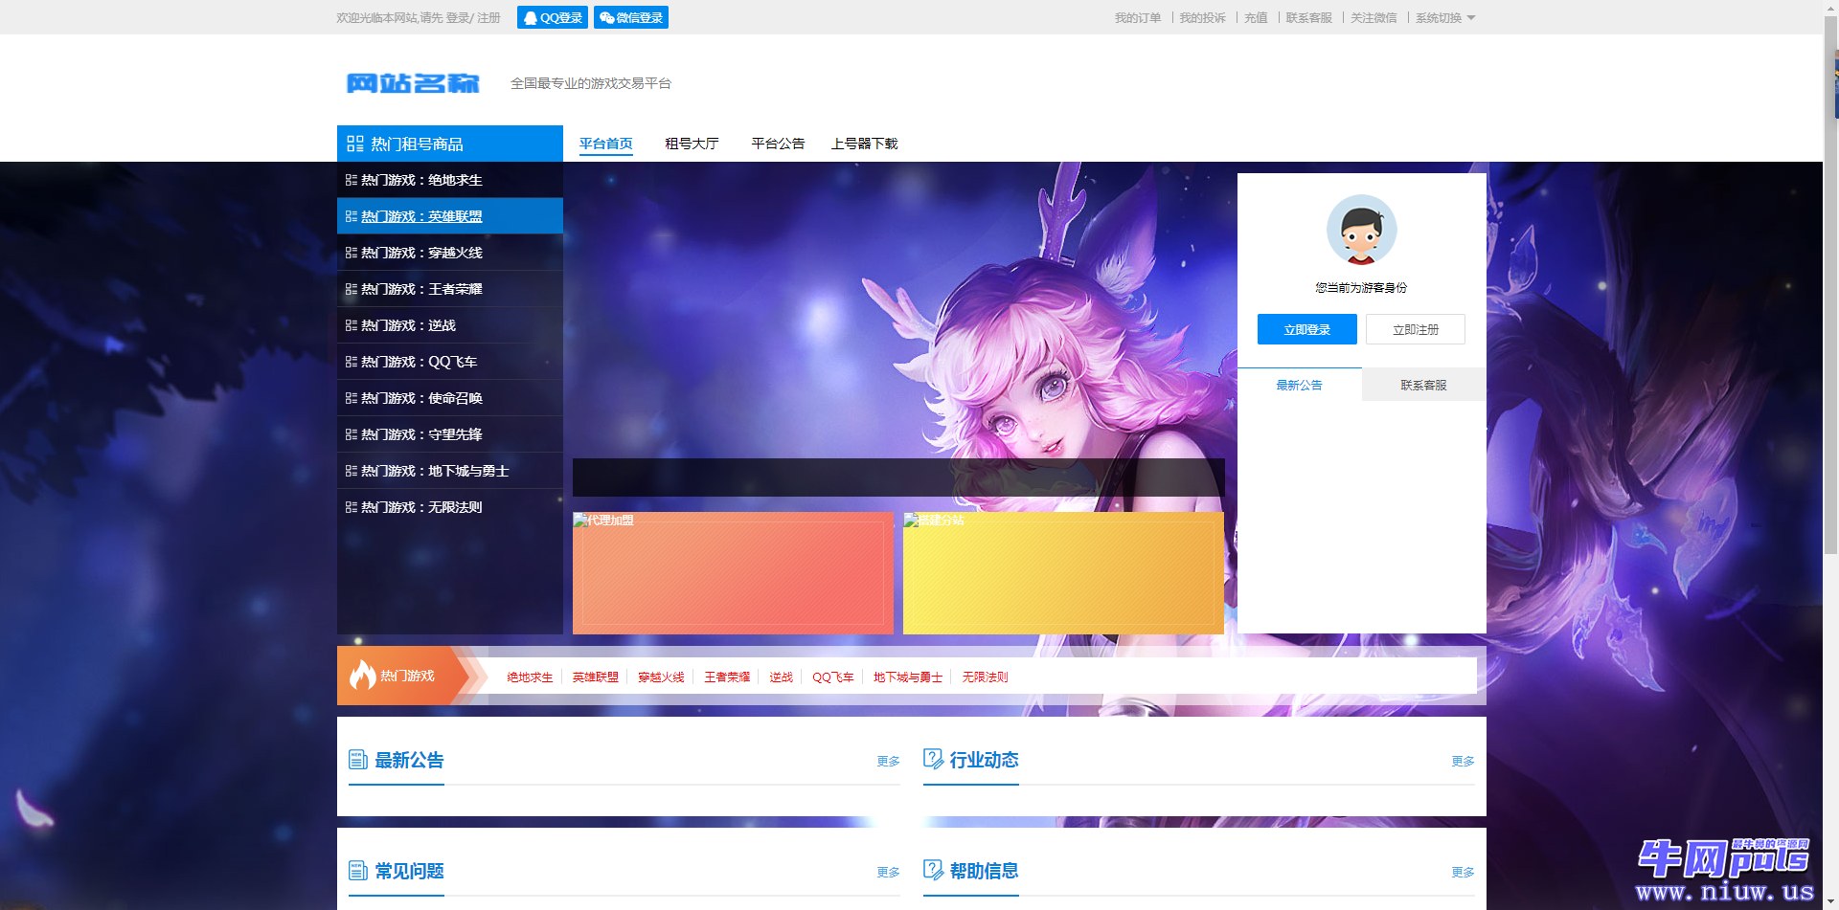Screen dimensions: 1839x910
Task: Open 热门游戏：穿越火线 in the sidebar
Action: tap(450, 253)
